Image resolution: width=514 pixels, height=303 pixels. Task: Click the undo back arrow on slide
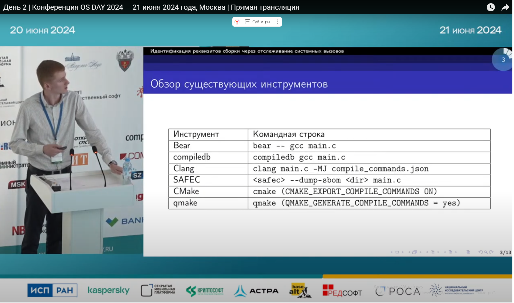tap(480, 252)
